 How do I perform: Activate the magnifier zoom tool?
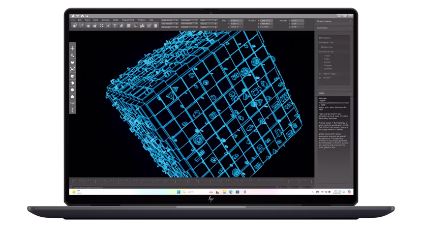click(72, 55)
